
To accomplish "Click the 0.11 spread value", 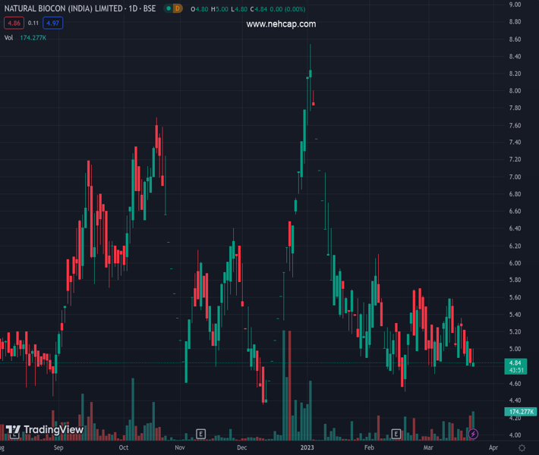I will coord(33,24).
